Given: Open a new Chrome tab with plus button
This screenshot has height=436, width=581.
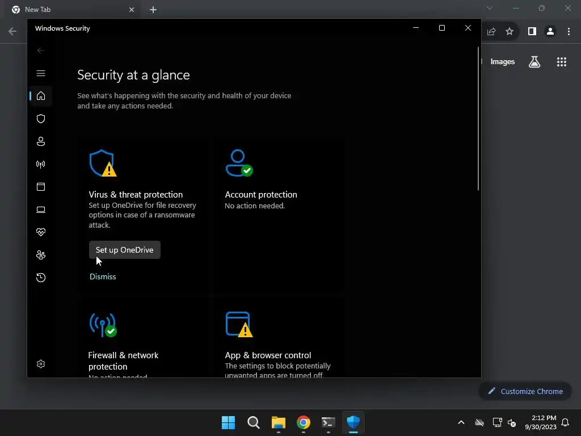Looking at the screenshot, I should [x=153, y=10].
